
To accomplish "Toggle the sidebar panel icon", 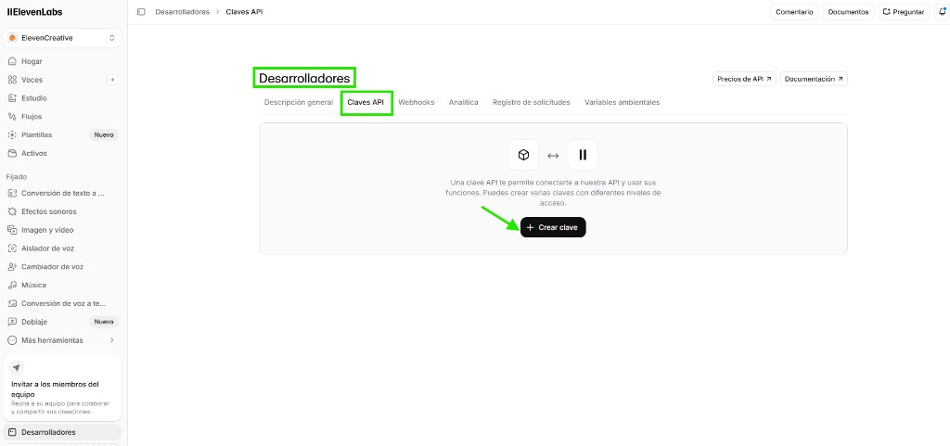I will point(141,11).
